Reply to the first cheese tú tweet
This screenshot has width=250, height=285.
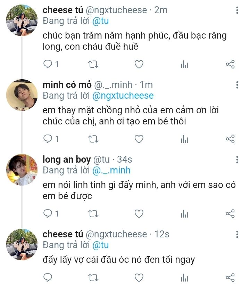pos(48,64)
